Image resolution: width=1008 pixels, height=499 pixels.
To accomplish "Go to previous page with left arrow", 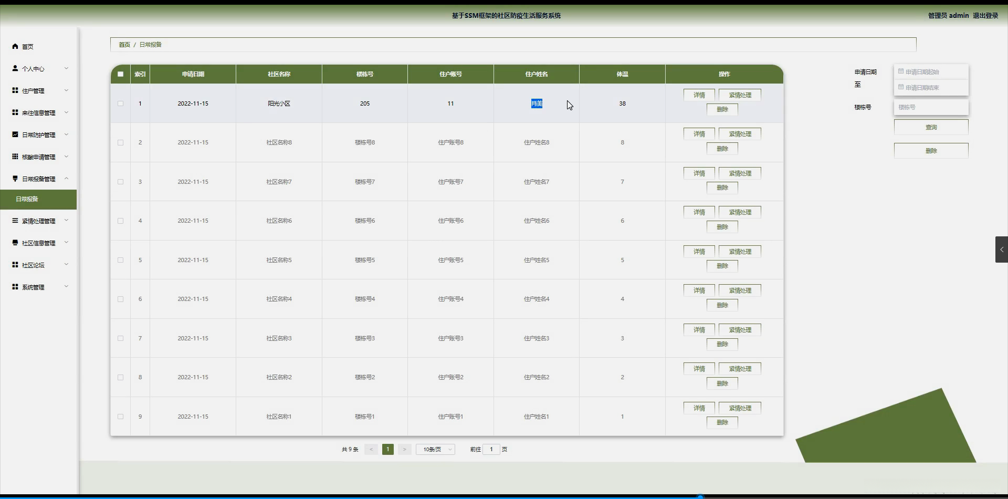I will click(371, 449).
